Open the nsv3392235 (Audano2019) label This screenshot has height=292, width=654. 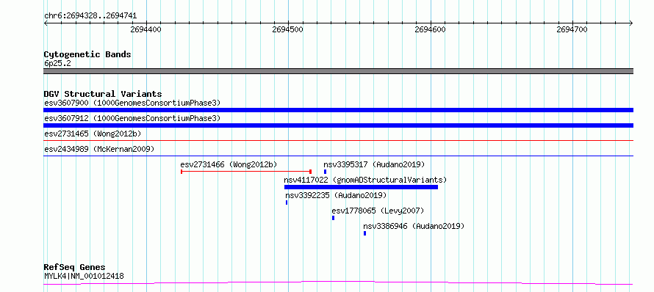[x=336, y=195]
